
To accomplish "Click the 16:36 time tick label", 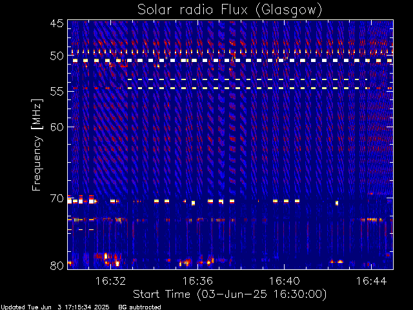I will 197,281.
